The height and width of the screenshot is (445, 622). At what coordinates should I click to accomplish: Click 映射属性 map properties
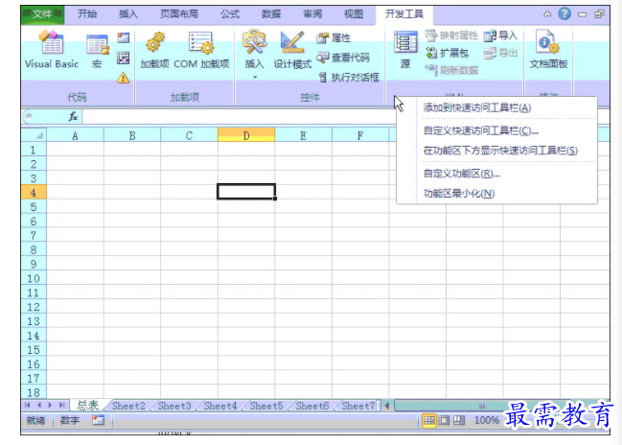pos(451,35)
